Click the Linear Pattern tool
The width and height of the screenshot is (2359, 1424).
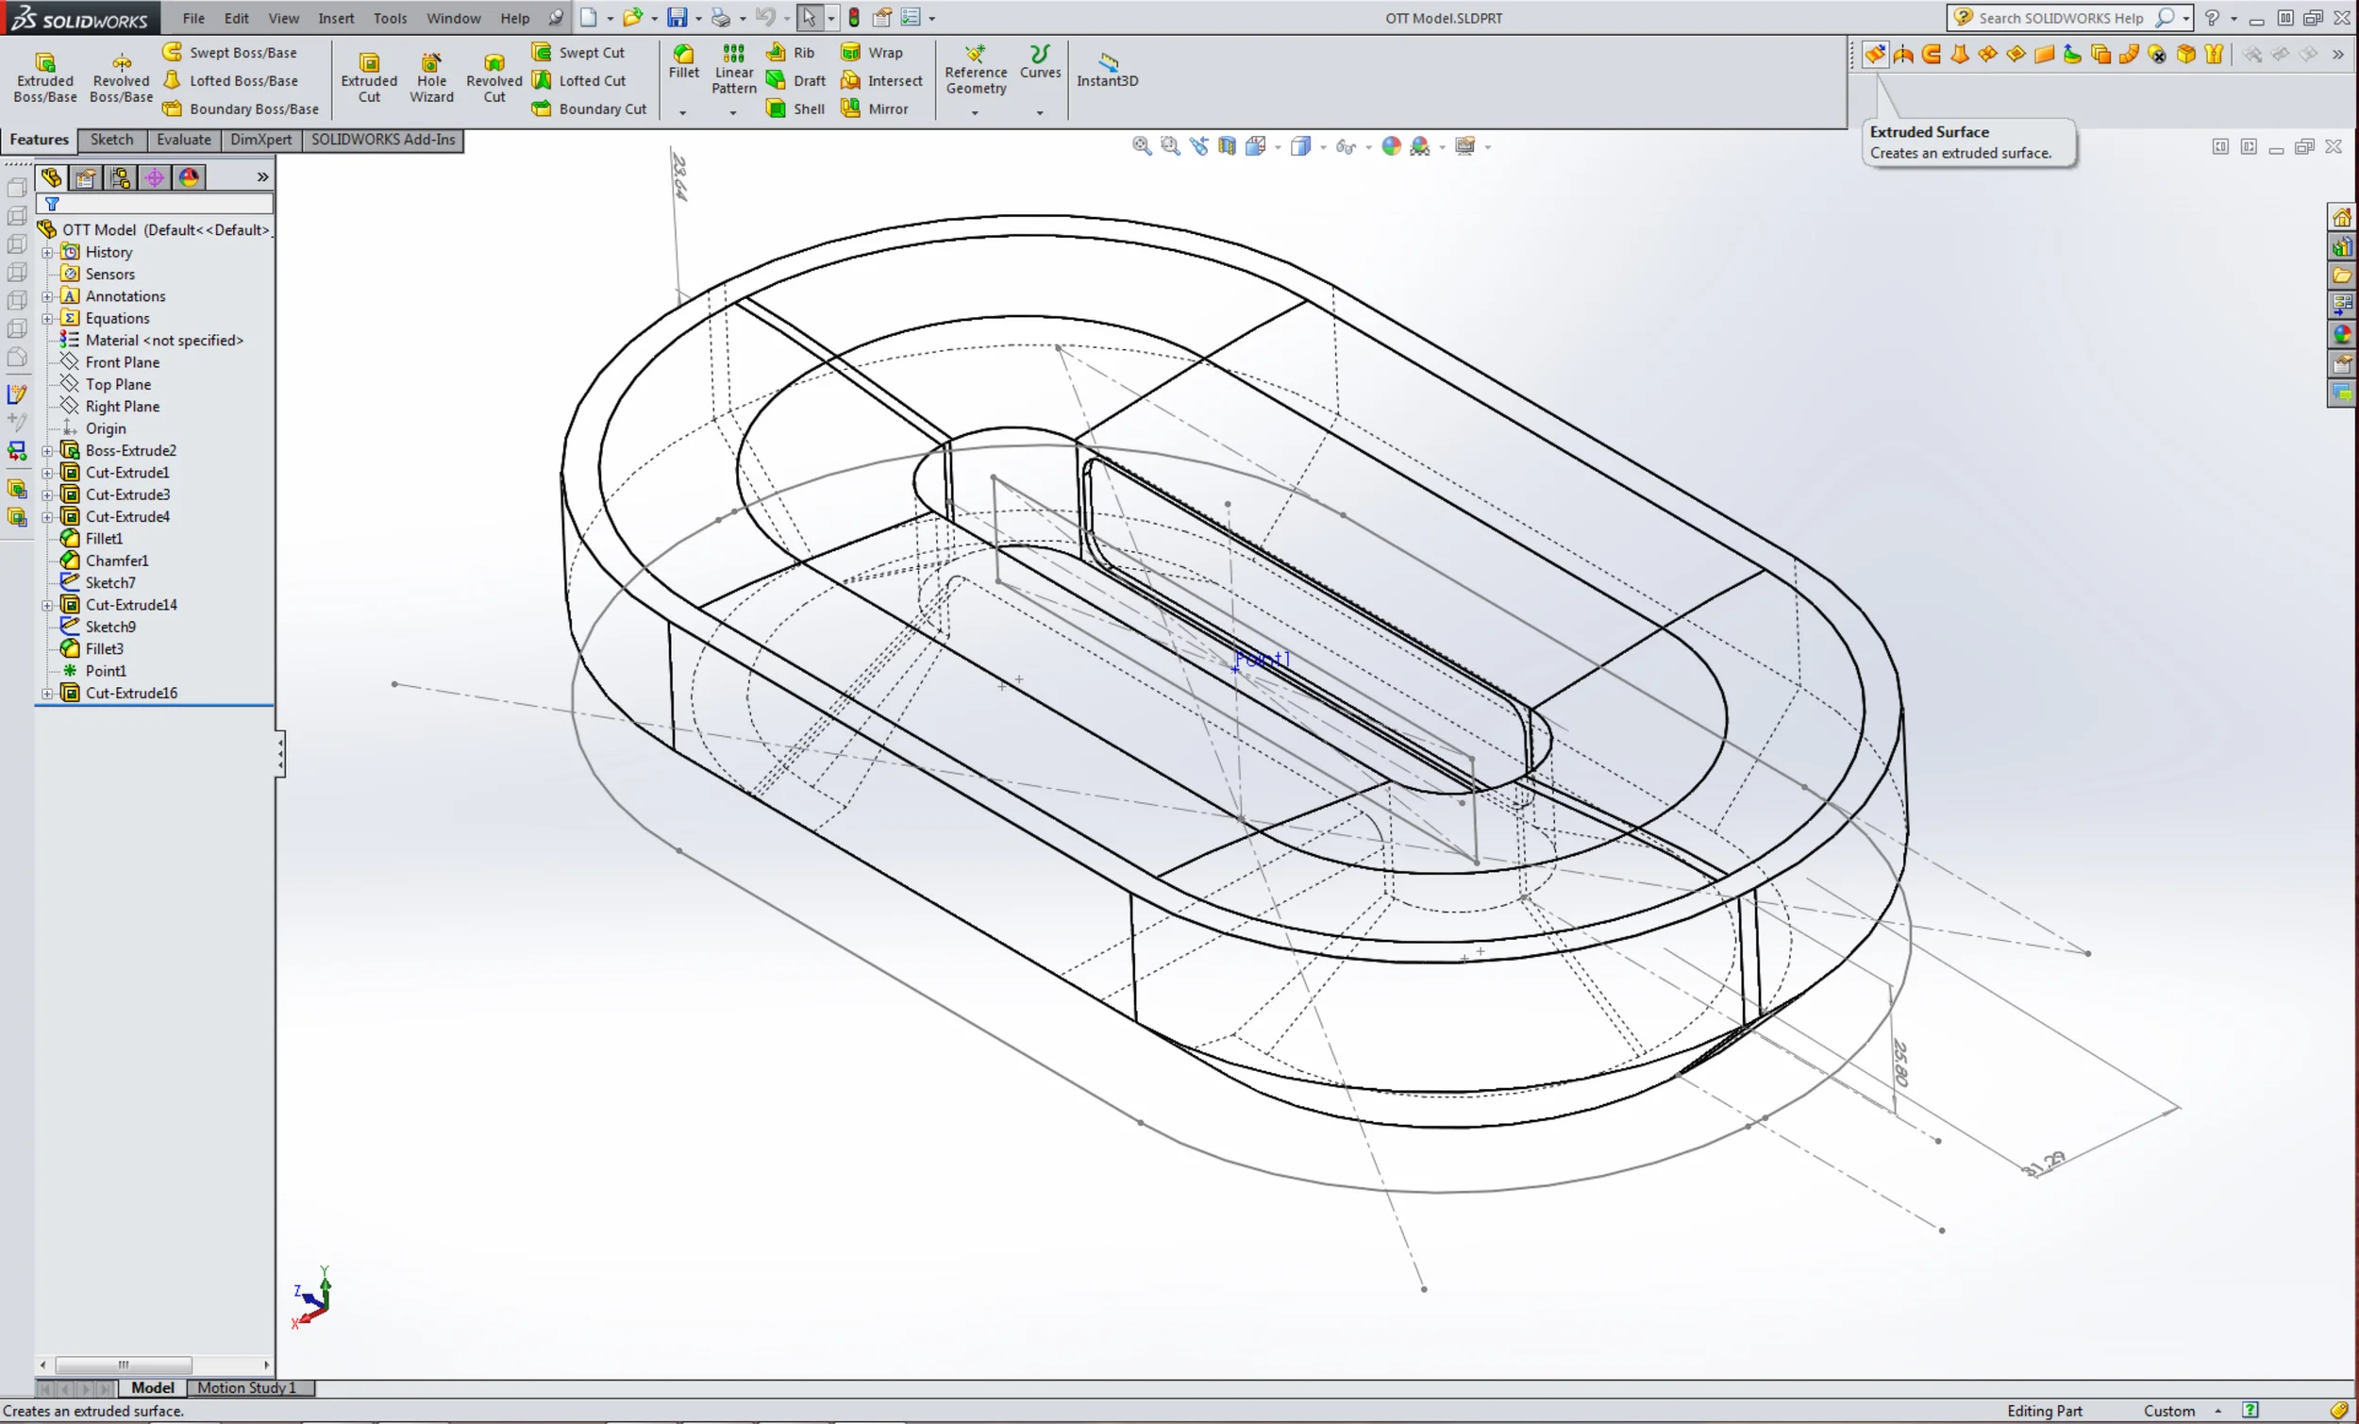click(x=734, y=69)
